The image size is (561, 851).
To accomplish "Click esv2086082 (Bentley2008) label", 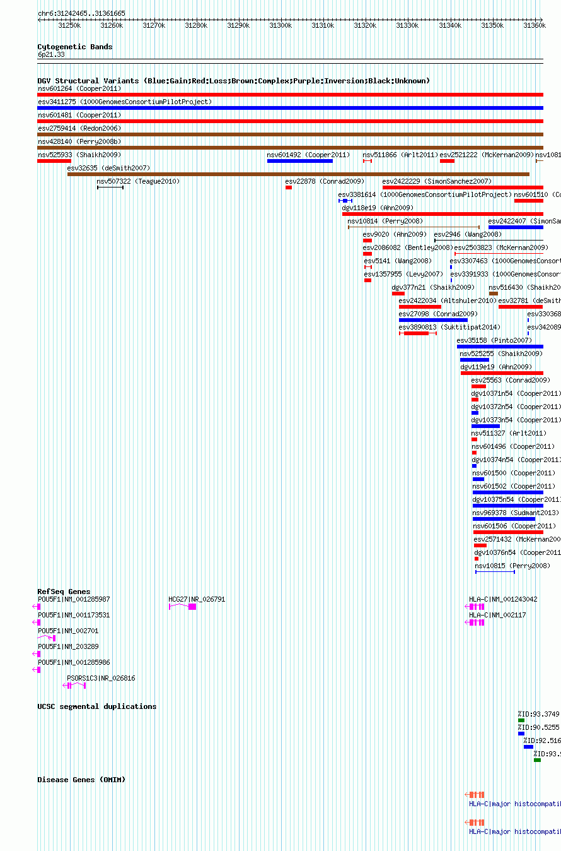I will (x=408, y=247).
